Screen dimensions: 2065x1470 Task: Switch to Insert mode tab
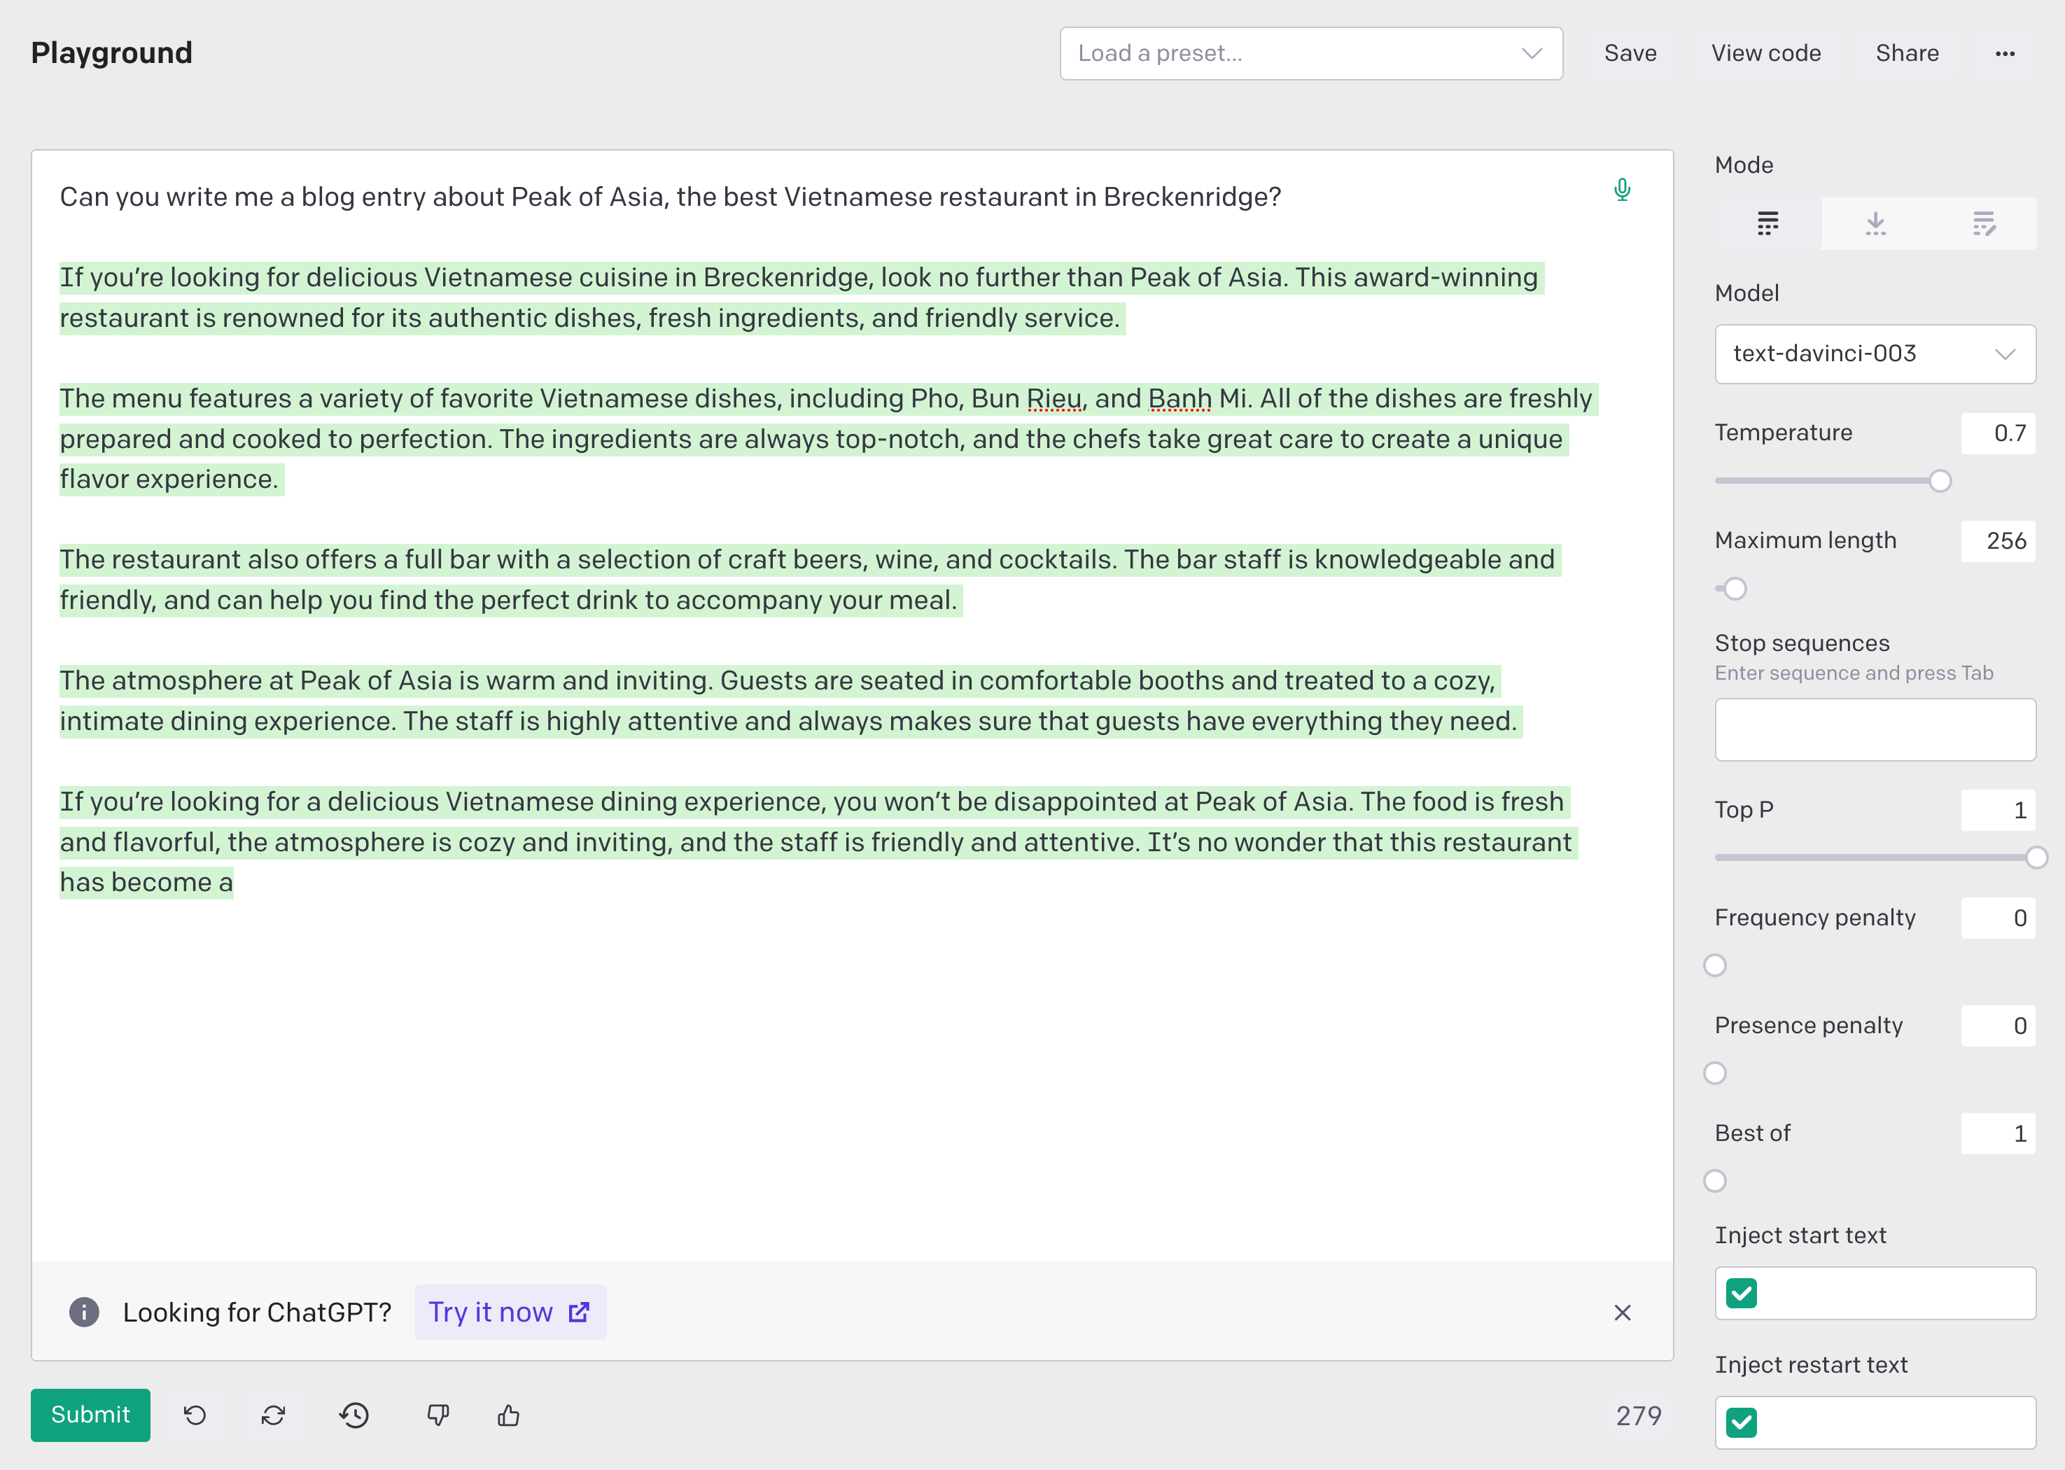[x=1875, y=223]
